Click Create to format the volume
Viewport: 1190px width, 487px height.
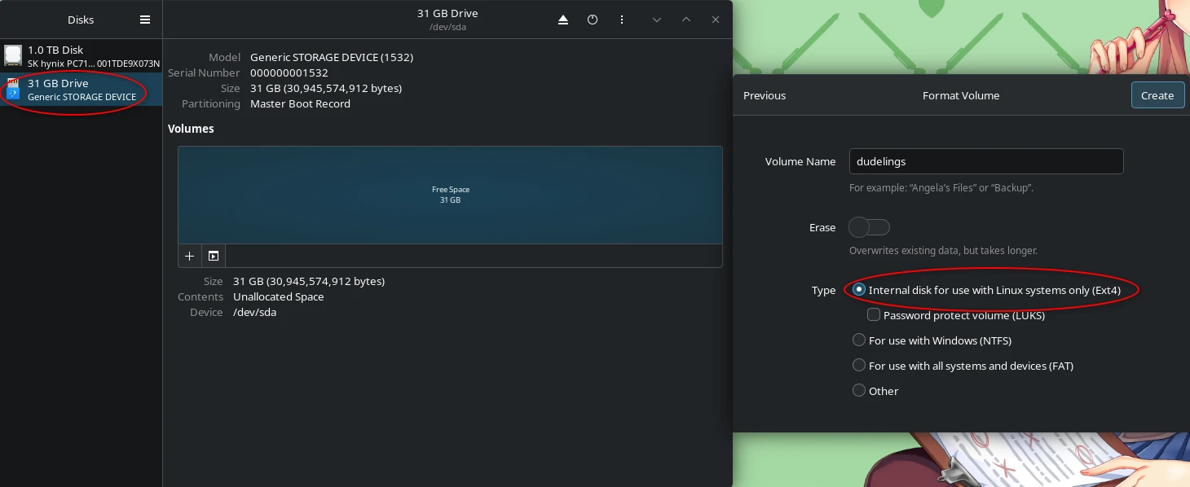(1157, 95)
